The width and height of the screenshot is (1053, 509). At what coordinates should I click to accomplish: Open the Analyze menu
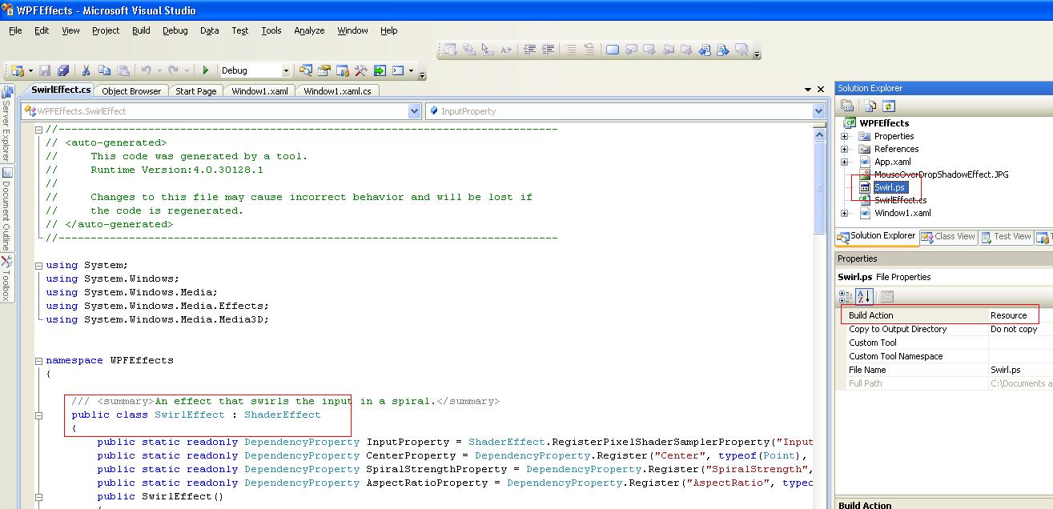click(308, 30)
